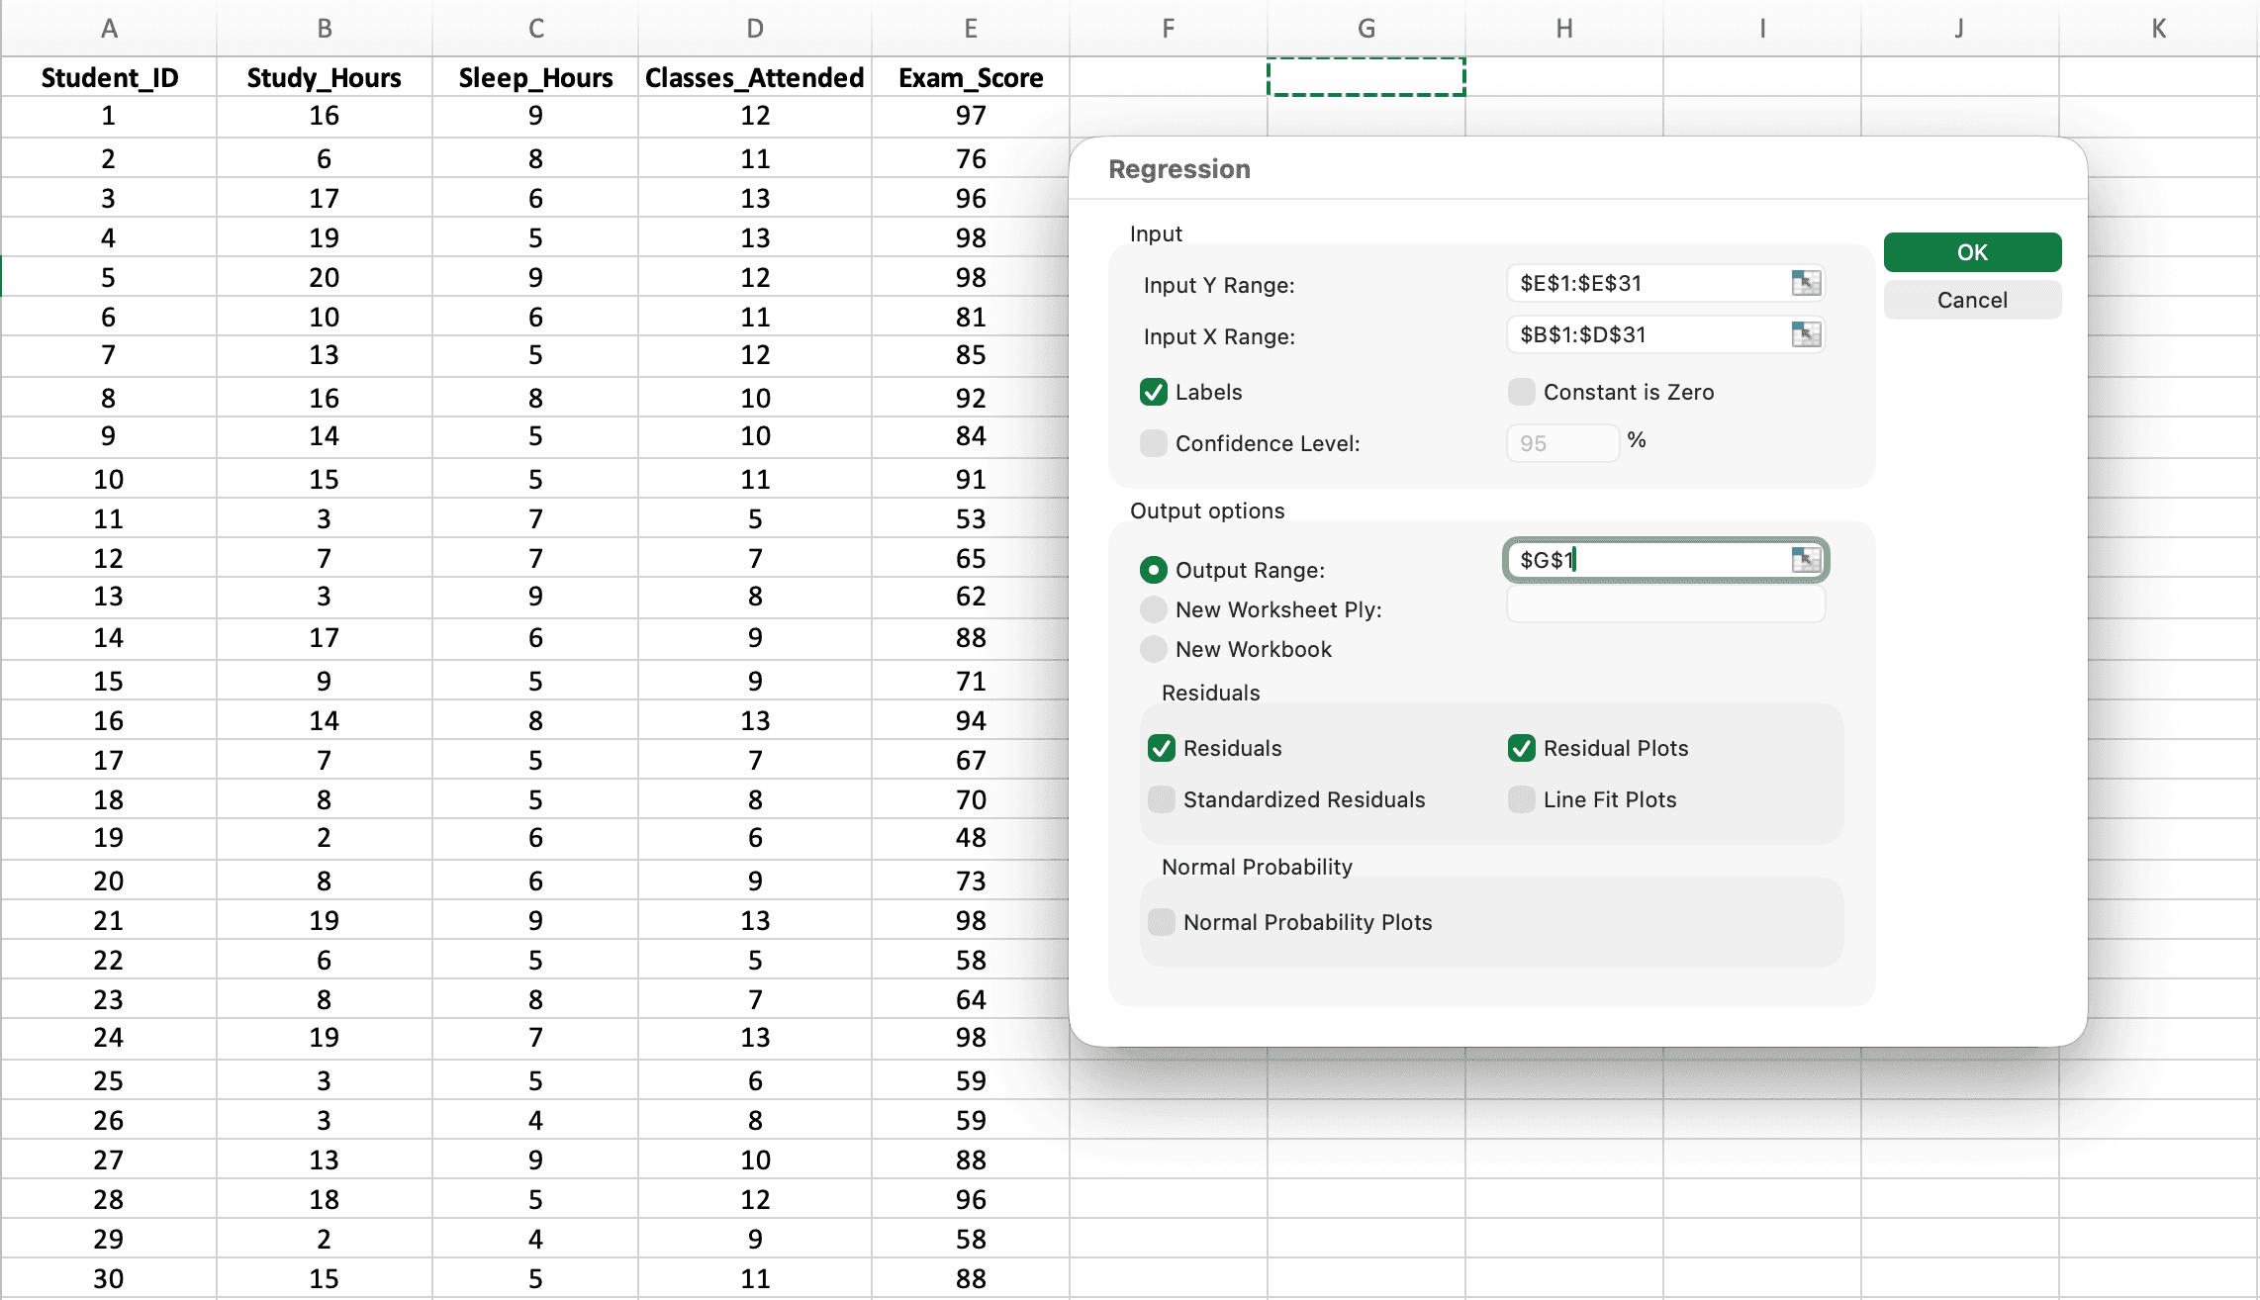Enable Standardized Residuals checkbox
Image resolution: width=2260 pixels, height=1300 pixels.
click(x=1162, y=799)
